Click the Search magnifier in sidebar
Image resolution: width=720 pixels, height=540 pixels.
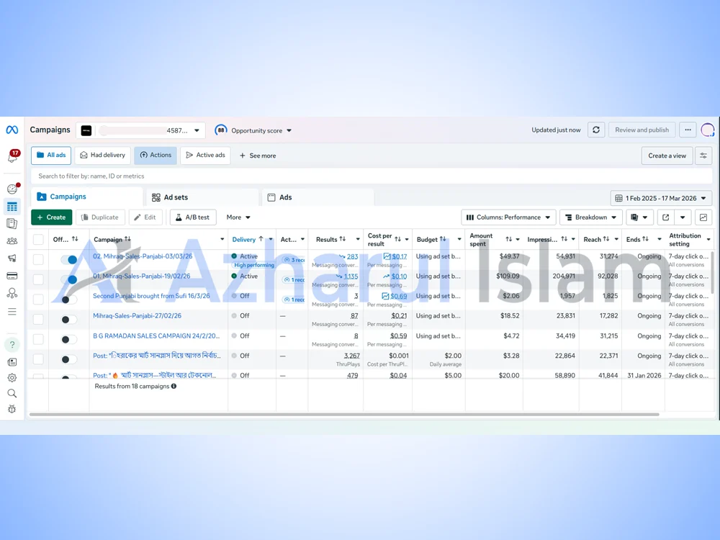pos(12,394)
